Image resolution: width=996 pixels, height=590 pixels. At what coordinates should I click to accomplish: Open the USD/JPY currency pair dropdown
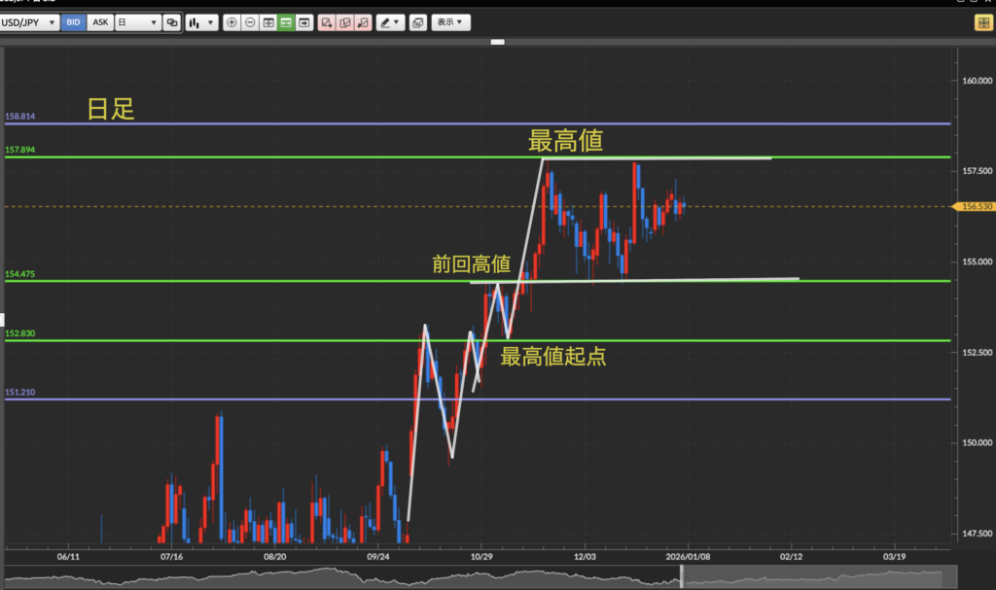click(x=29, y=22)
